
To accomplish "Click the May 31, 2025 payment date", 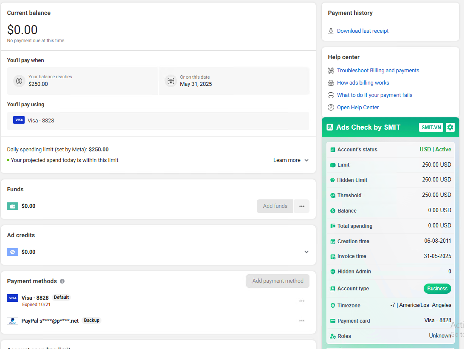I will coord(196,84).
